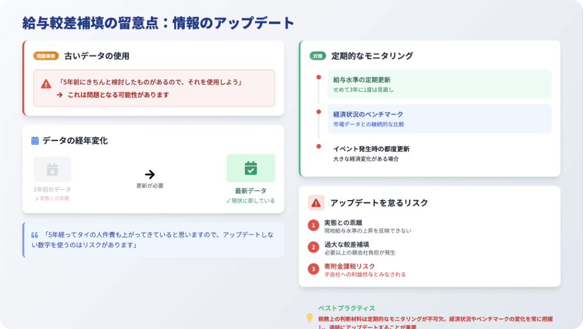The height and width of the screenshot is (329, 584).
Task: Click the green ベストプラクティス heading
Action: click(346, 308)
